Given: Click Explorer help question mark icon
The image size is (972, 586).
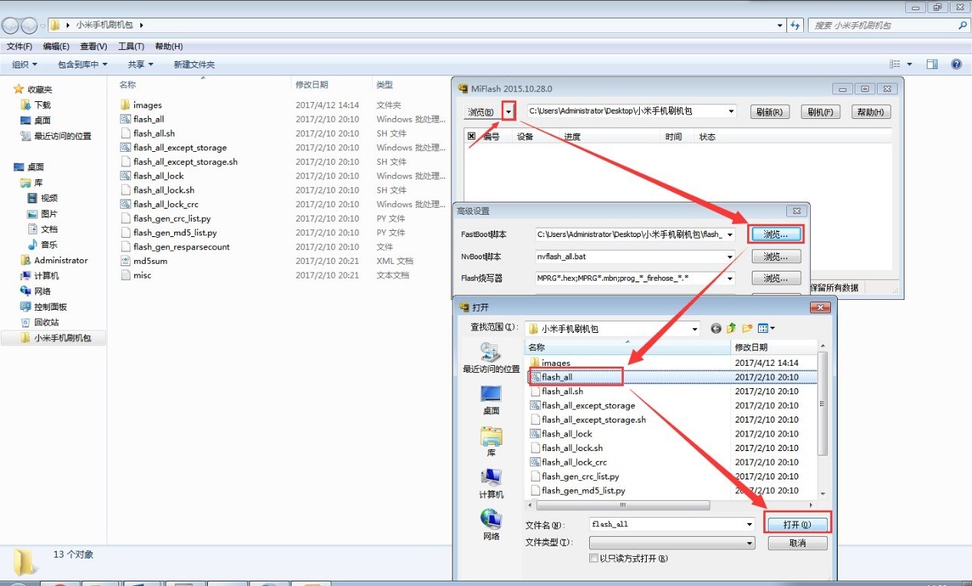Looking at the screenshot, I should 956,64.
